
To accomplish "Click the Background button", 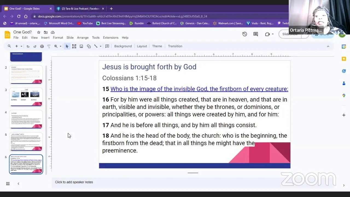I will [x=123, y=46].
